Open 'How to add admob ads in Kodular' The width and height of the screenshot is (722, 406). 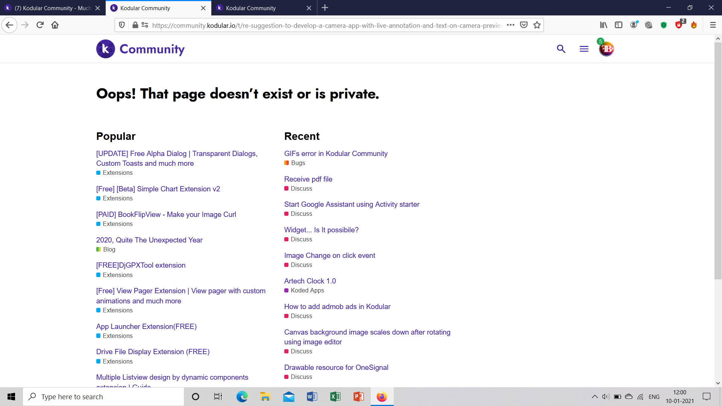[337, 306]
